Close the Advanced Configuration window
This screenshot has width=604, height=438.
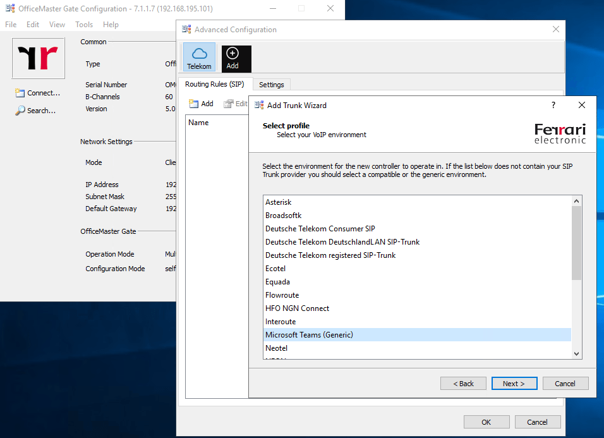click(x=555, y=29)
